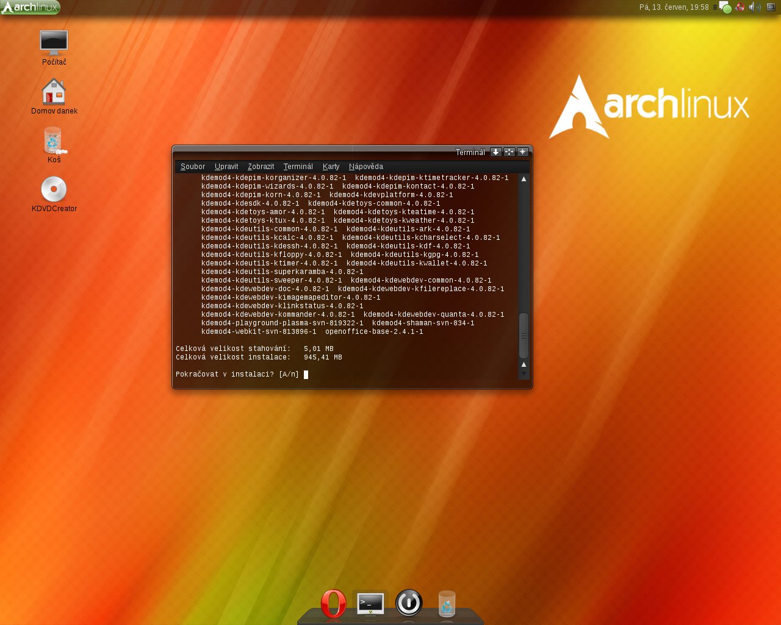Click 'kdemod4-webkit-svn-813896-1' package text
The height and width of the screenshot is (625, 781).
(x=259, y=332)
